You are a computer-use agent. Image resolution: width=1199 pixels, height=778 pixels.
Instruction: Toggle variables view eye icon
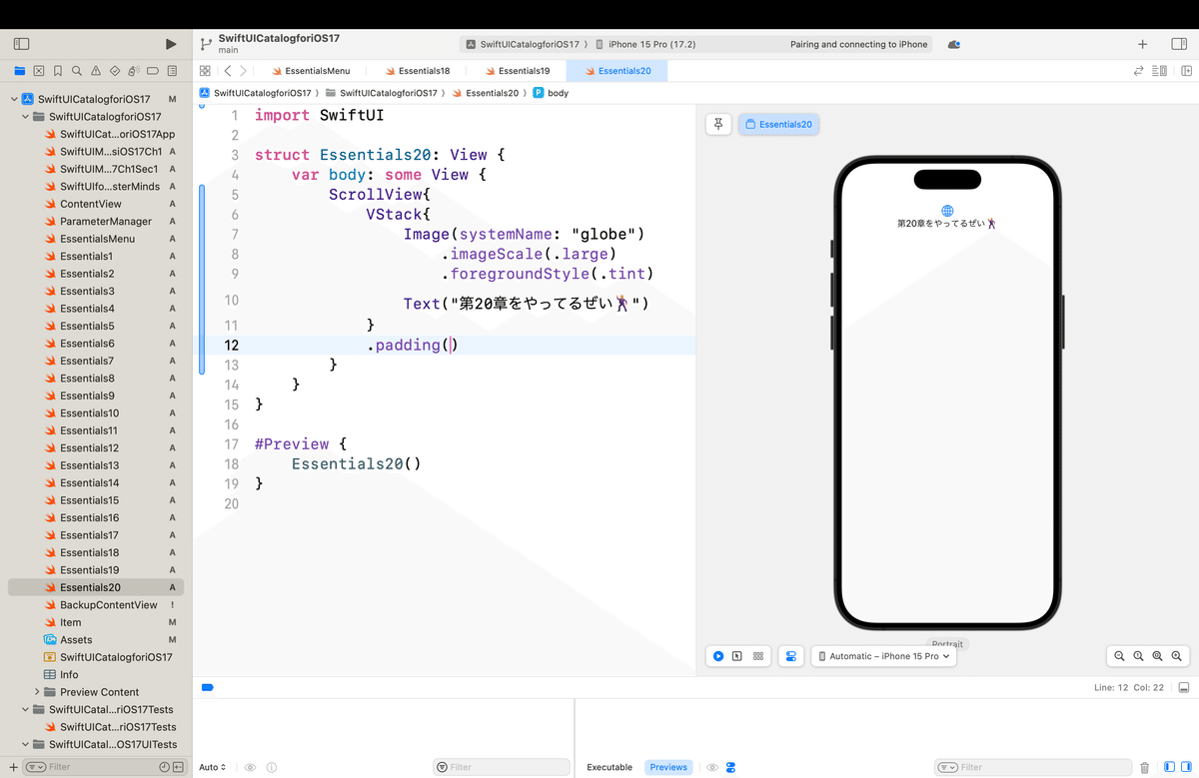coord(251,767)
